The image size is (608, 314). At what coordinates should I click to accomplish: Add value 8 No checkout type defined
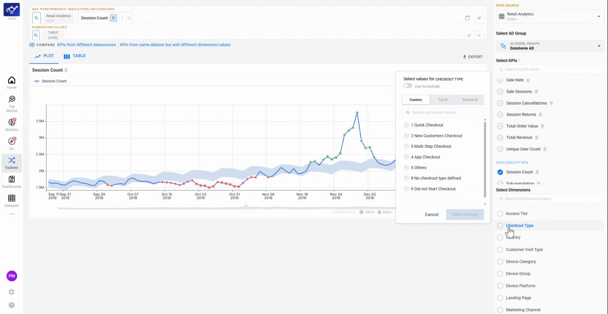[406, 178]
